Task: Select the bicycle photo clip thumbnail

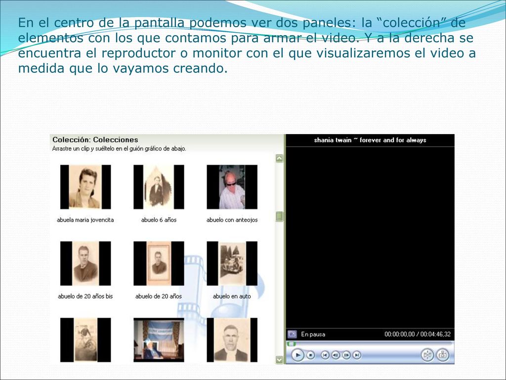Action: click(x=85, y=339)
